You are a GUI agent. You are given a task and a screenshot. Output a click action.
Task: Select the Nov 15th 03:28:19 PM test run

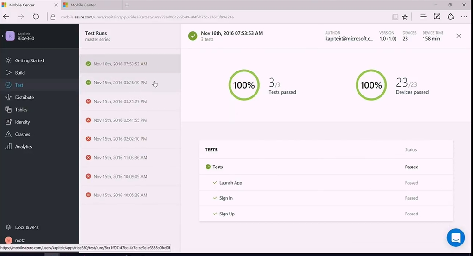click(x=120, y=83)
